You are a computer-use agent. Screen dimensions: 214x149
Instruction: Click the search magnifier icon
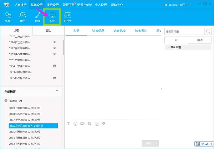coord(208,31)
